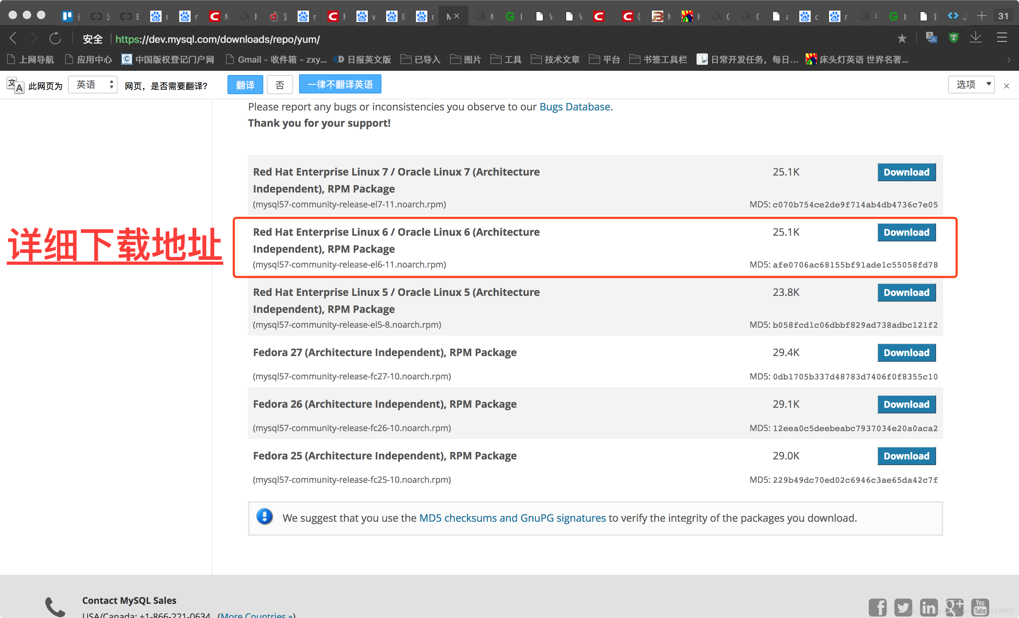The height and width of the screenshot is (618, 1019).
Task: Open the green shield extension
Action: click(953, 38)
